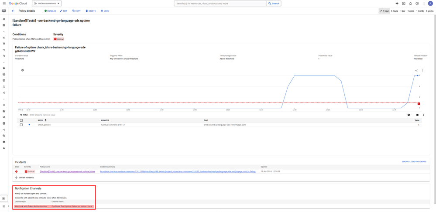Select the 6 weeks time range
This screenshot has height=212, width=436.
pos(430,11)
